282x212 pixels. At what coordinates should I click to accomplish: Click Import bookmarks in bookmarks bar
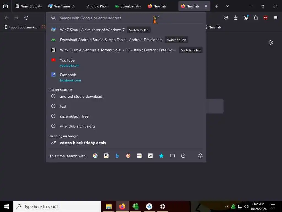[x=21, y=27]
